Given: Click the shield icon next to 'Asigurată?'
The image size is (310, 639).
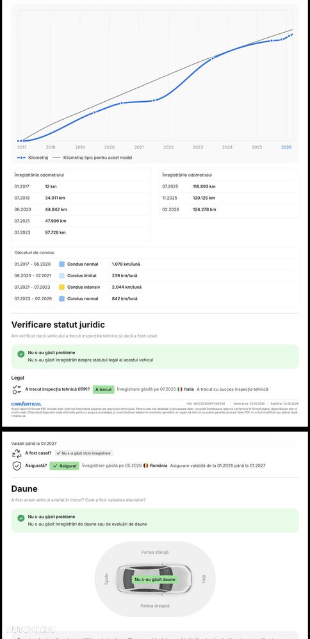Looking at the screenshot, I should [17, 465].
